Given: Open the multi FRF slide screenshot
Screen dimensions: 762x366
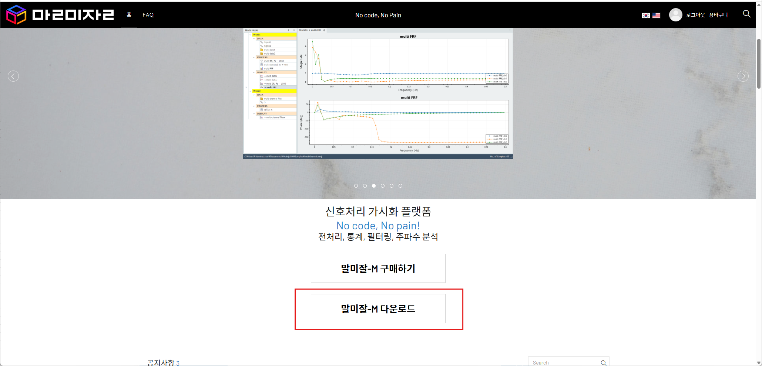Looking at the screenshot, I should [378, 93].
